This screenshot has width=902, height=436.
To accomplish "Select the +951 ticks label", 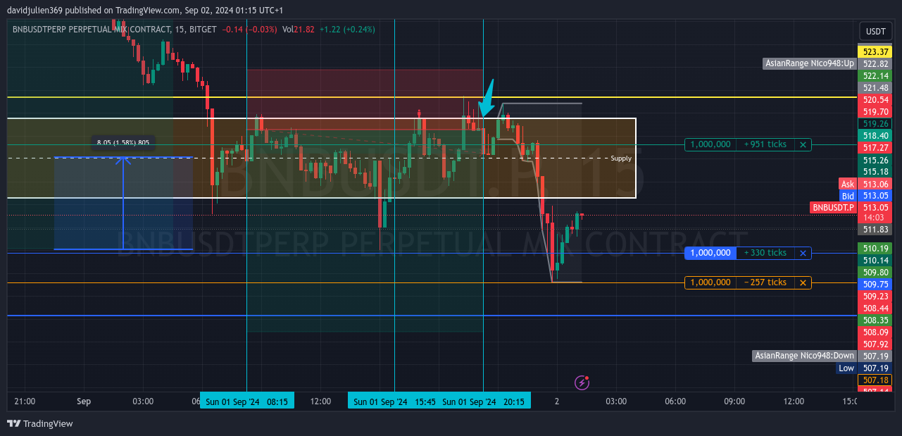I will [x=765, y=144].
